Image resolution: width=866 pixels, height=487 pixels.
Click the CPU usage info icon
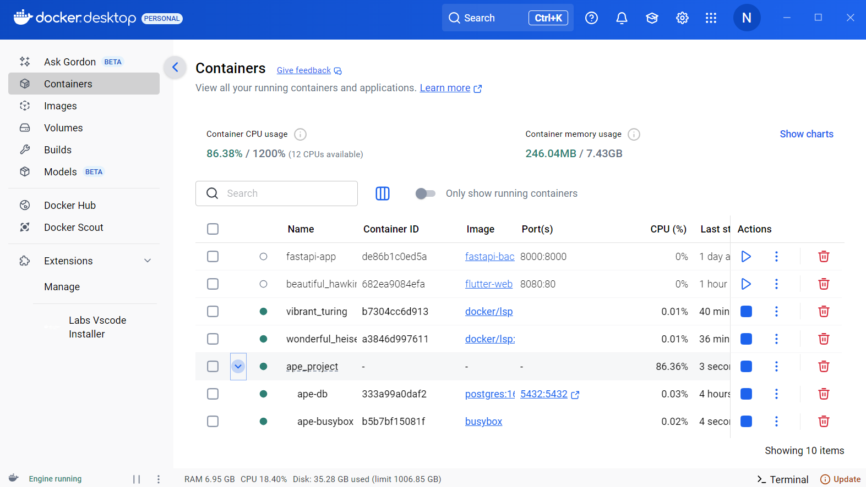(x=300, y=134)
